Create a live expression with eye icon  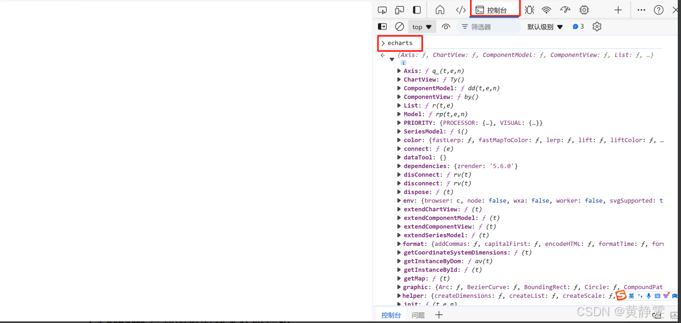pos(446,26)
